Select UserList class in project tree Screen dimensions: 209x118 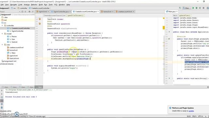pyautogui.click(x=14, y=42)
